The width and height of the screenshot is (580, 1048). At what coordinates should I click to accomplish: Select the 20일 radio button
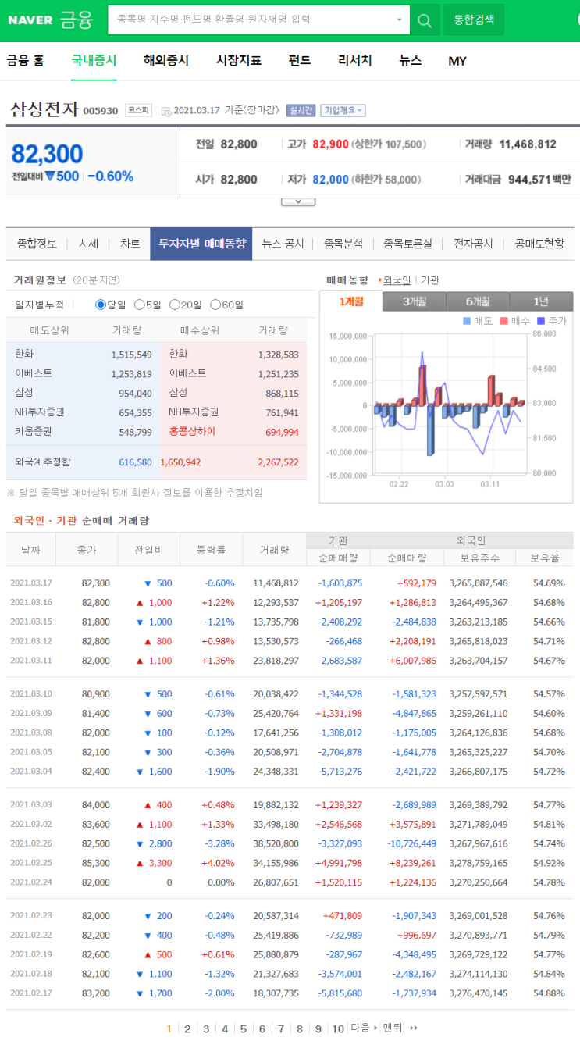[x=175, y=305]
